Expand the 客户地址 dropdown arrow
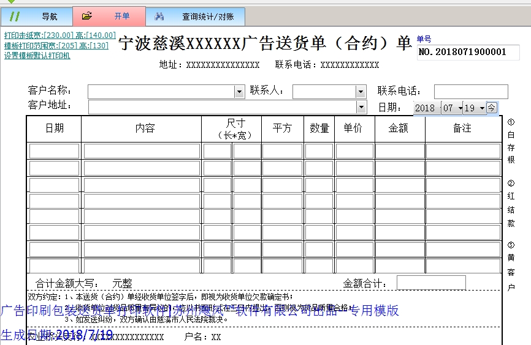This screenshot has height=345, width=531. point(361,108)
